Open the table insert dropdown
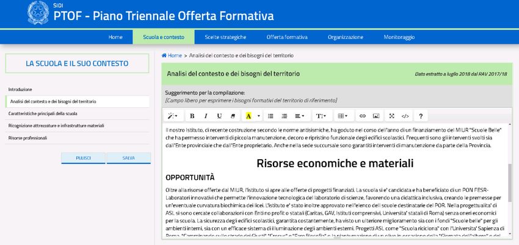 (x=342, y=116)
